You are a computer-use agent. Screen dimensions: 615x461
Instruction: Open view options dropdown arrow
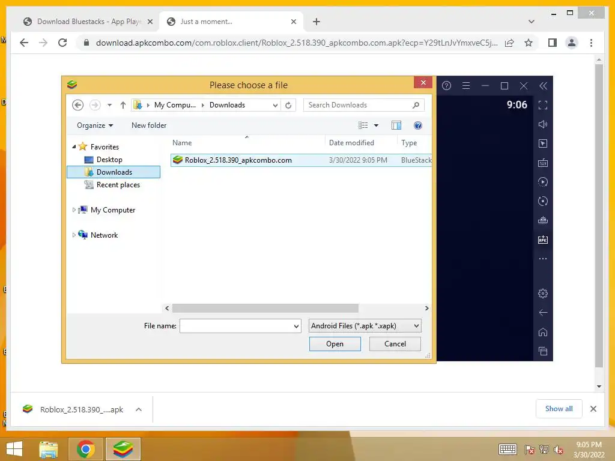coord(376,125)
